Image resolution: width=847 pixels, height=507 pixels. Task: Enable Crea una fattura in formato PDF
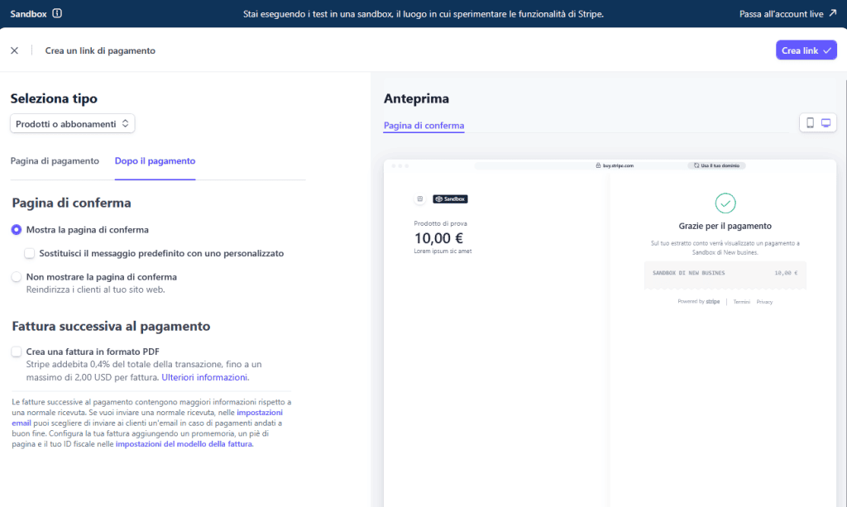click(x=16, y=351)
